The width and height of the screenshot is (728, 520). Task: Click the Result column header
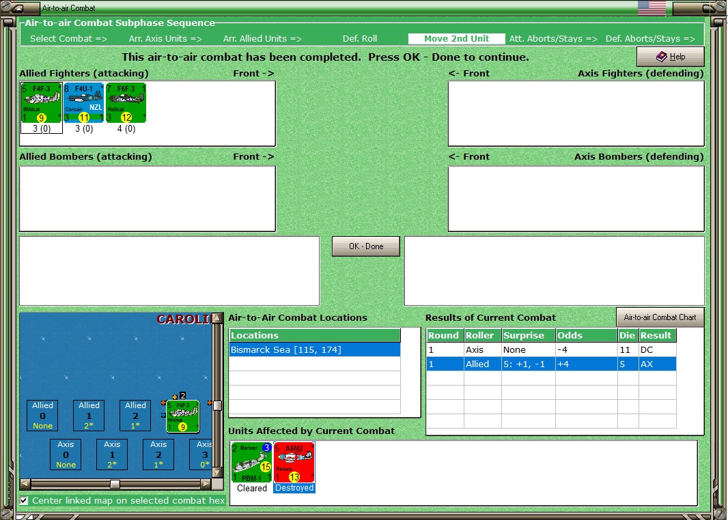point(657,335)
